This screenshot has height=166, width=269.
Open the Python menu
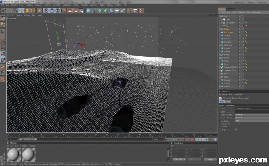pos(110,5)
